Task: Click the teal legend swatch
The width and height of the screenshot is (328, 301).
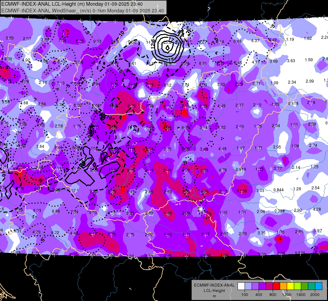Action: (x=312, y=286)
